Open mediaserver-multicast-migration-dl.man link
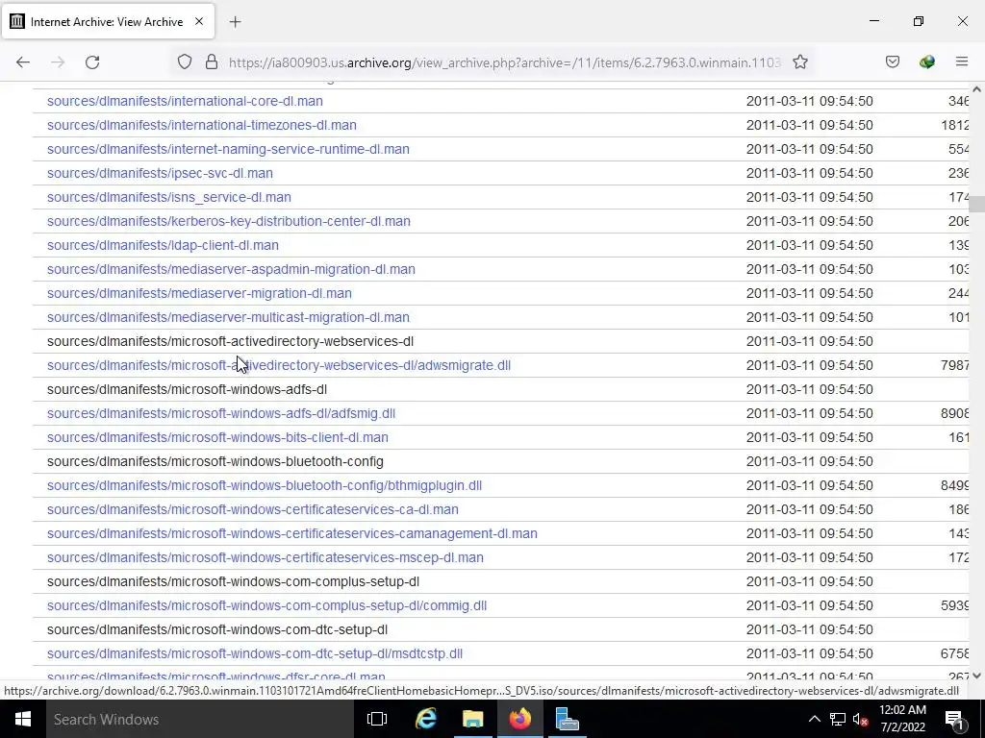This screenshot has height=738, width=985. click(x=228, y=317)
